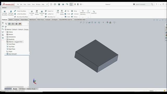The image size is (167, 94).
Task: Choose the Swept Boss/Base command
Action: pos(20,11)
